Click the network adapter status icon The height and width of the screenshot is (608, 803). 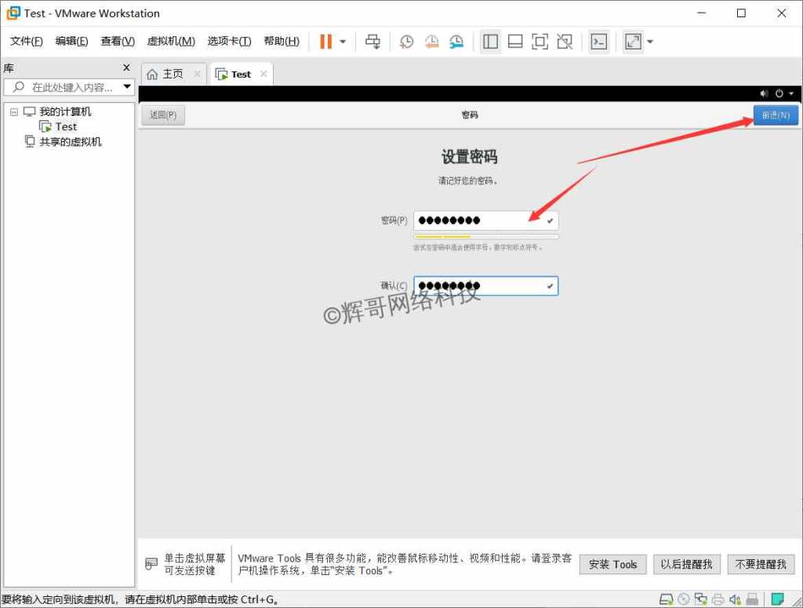click(x=700, y=599)
